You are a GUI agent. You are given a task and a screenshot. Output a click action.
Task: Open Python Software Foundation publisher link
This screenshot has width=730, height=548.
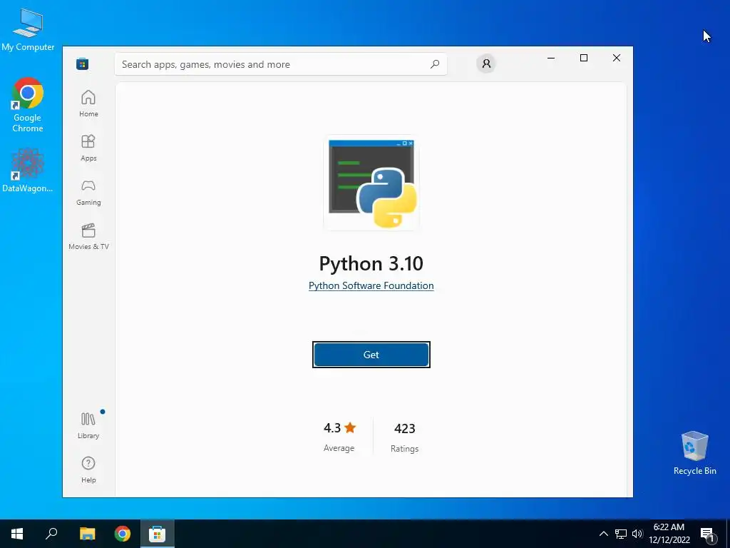[371, 285]
